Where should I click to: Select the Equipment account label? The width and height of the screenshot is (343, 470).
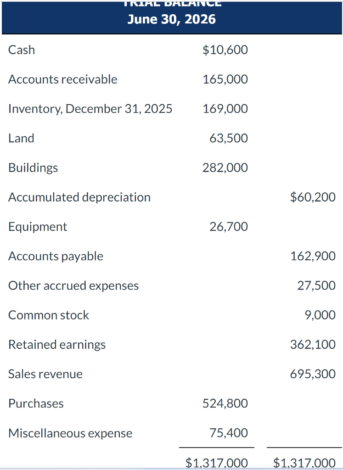(x=38, y=227)
